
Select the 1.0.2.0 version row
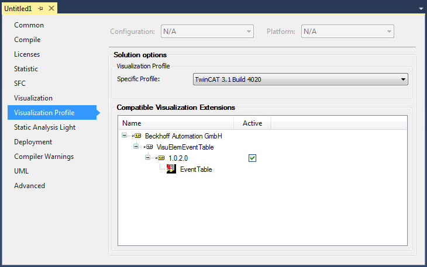tap(178, 158)
